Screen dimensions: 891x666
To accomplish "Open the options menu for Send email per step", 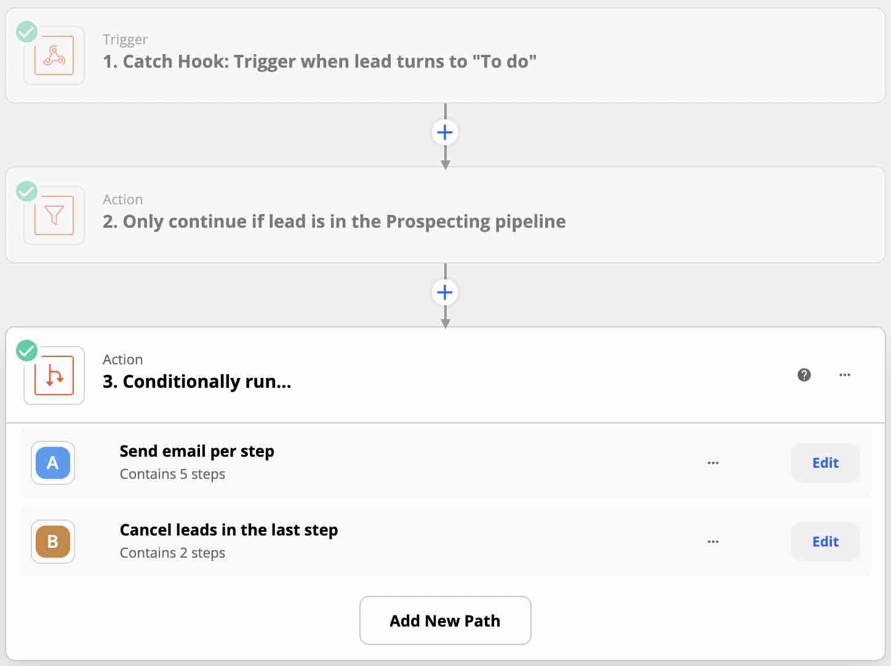I will (x=713, y=463).
